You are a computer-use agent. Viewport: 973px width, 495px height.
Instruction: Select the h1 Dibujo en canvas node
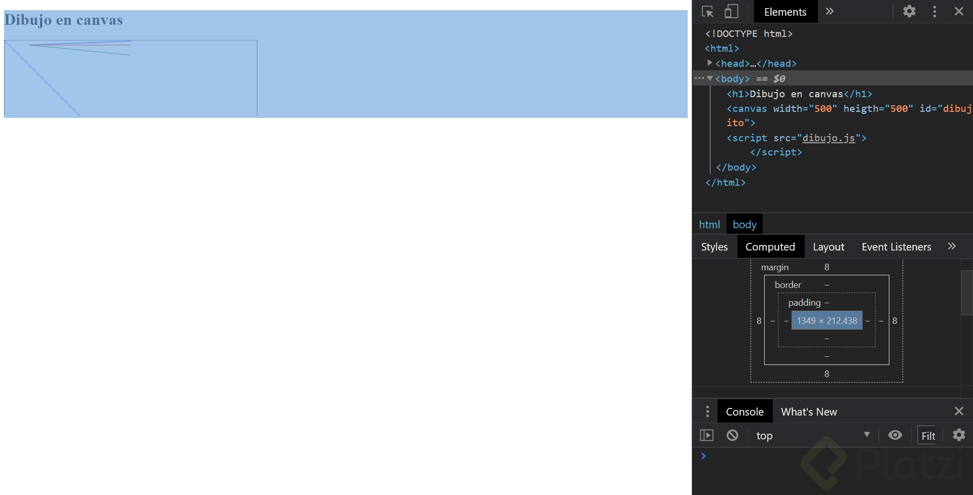(799, 94)
